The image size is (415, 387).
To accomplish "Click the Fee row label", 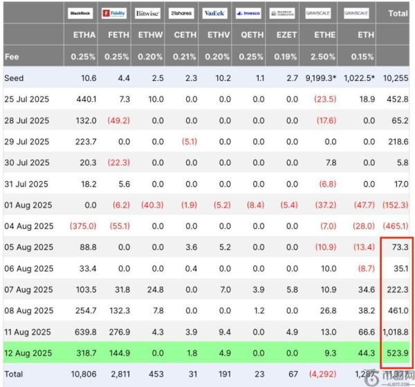I will (12, 57).
